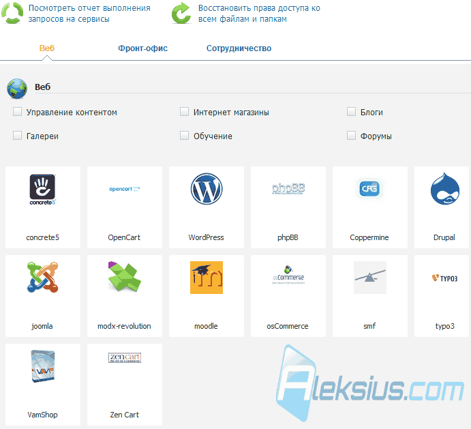Click the modx-revolution name label
The width and height of the screenshot is (471, 429).
click(124, 326)
